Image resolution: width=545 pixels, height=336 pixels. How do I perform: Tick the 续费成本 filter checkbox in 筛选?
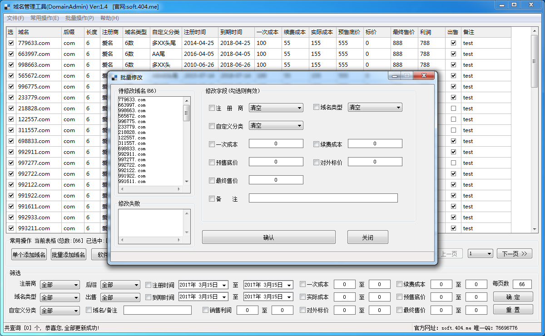[x=399, y=284]
